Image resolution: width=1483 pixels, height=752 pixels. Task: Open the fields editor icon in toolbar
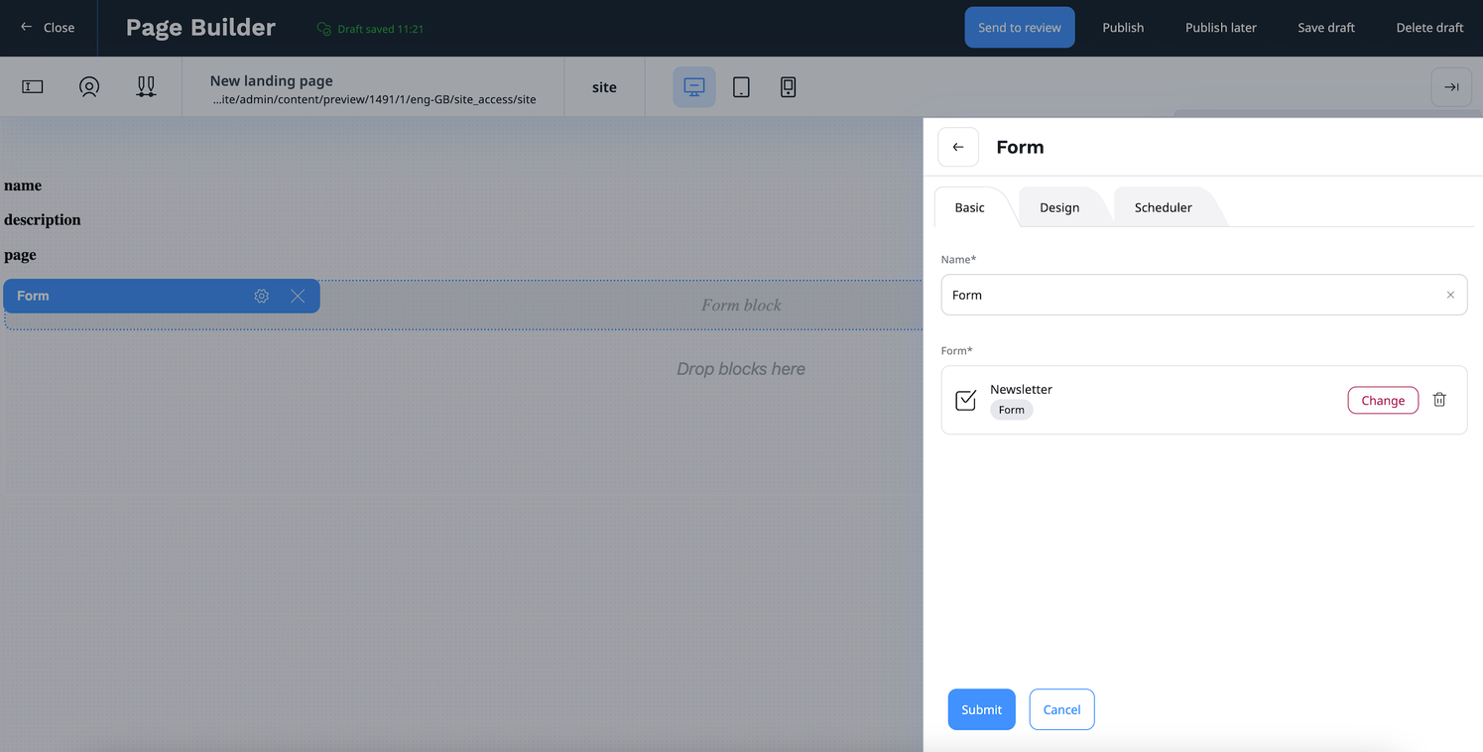point(33,87)
